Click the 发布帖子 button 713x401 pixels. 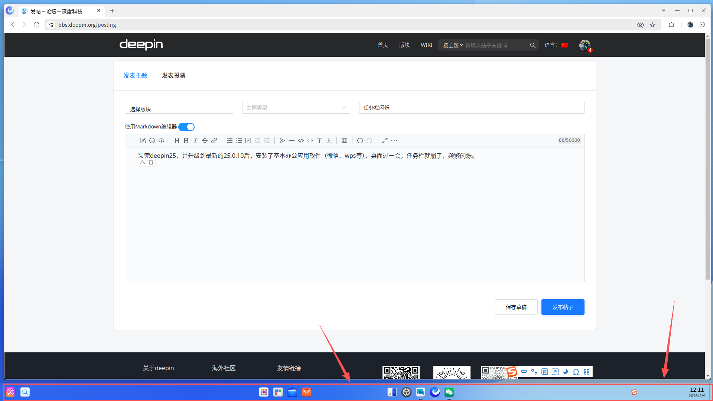(x=563, y=307)
